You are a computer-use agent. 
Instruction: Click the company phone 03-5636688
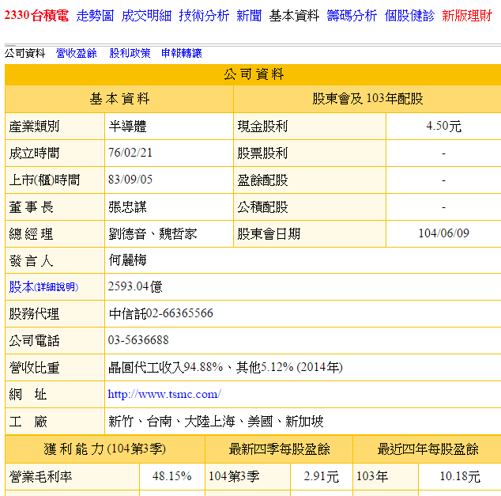[x=138, y=340]
